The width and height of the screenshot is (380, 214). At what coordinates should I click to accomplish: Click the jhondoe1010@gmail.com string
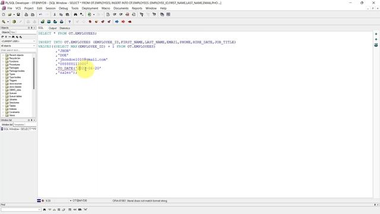tap(83, 59)
